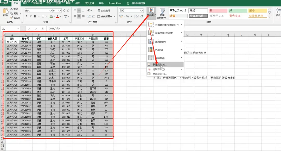
Task: Align text to bottom
Action: 83,11
